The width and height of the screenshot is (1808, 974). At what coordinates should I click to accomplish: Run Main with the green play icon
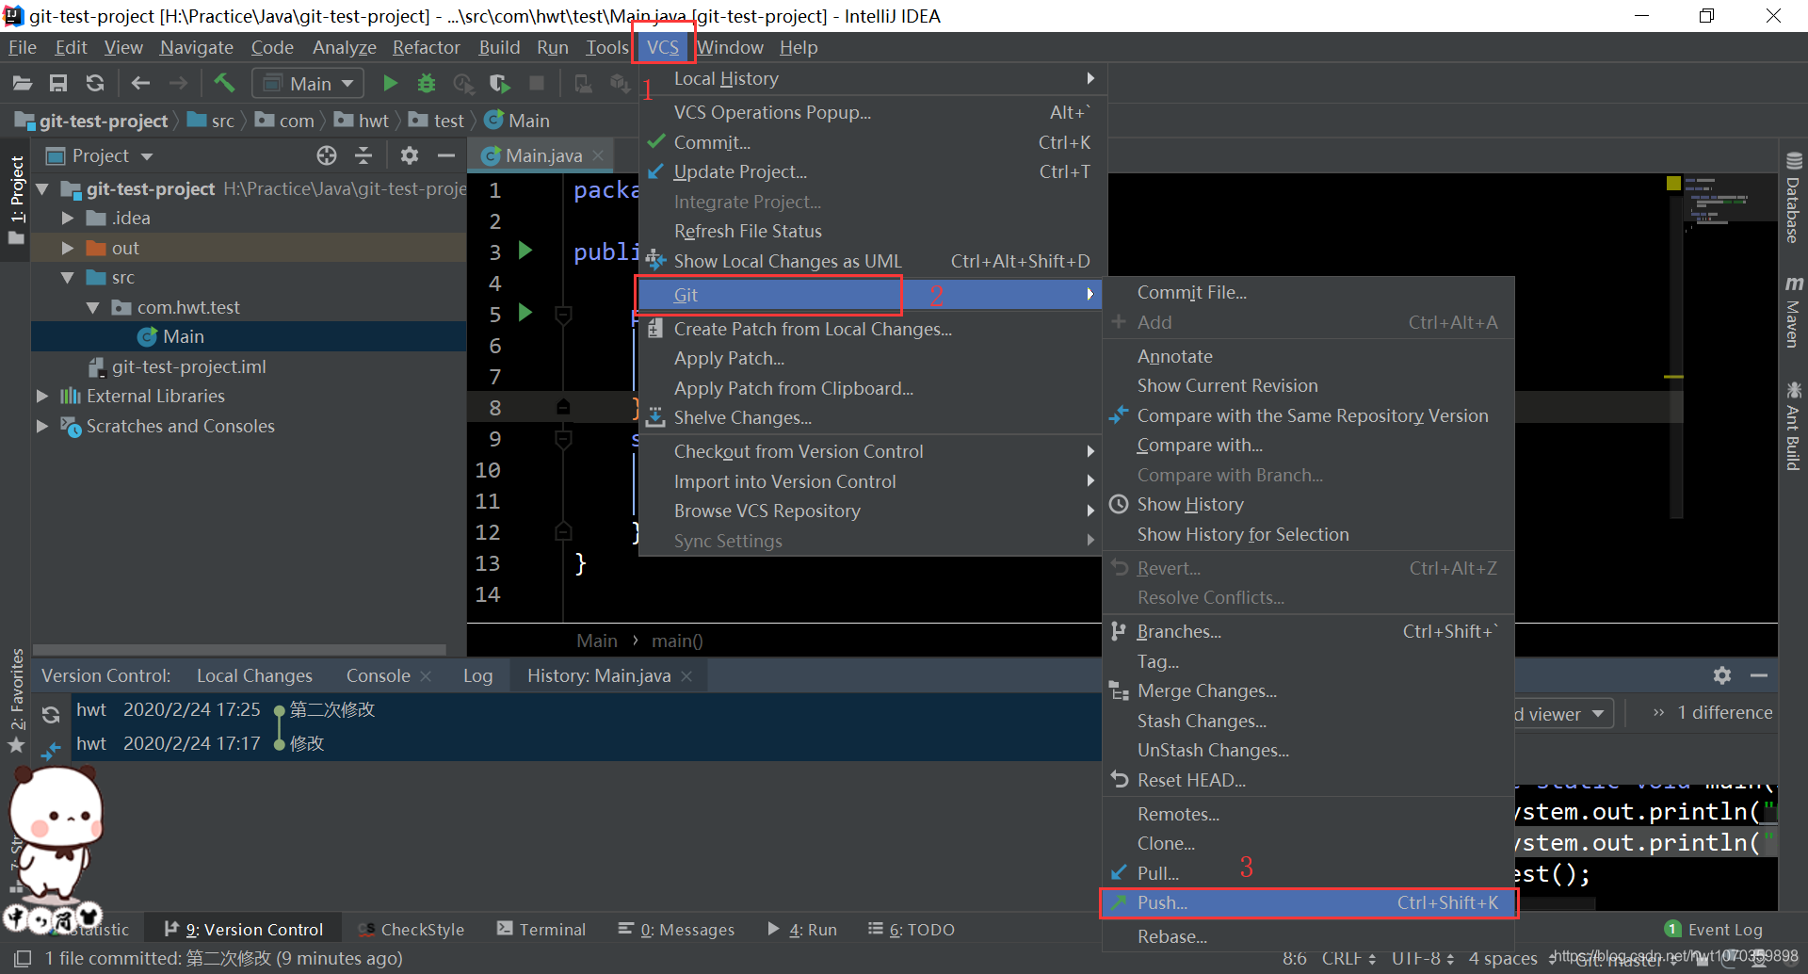tap(390, 84)
